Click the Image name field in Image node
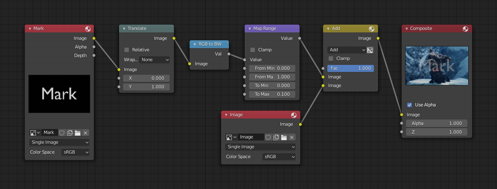The width and height of the screenshot is (497, 189). click(250, 137)
